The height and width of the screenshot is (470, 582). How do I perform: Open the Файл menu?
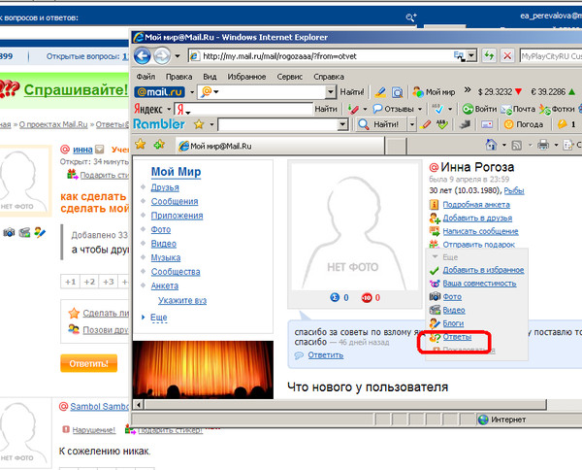145,77
